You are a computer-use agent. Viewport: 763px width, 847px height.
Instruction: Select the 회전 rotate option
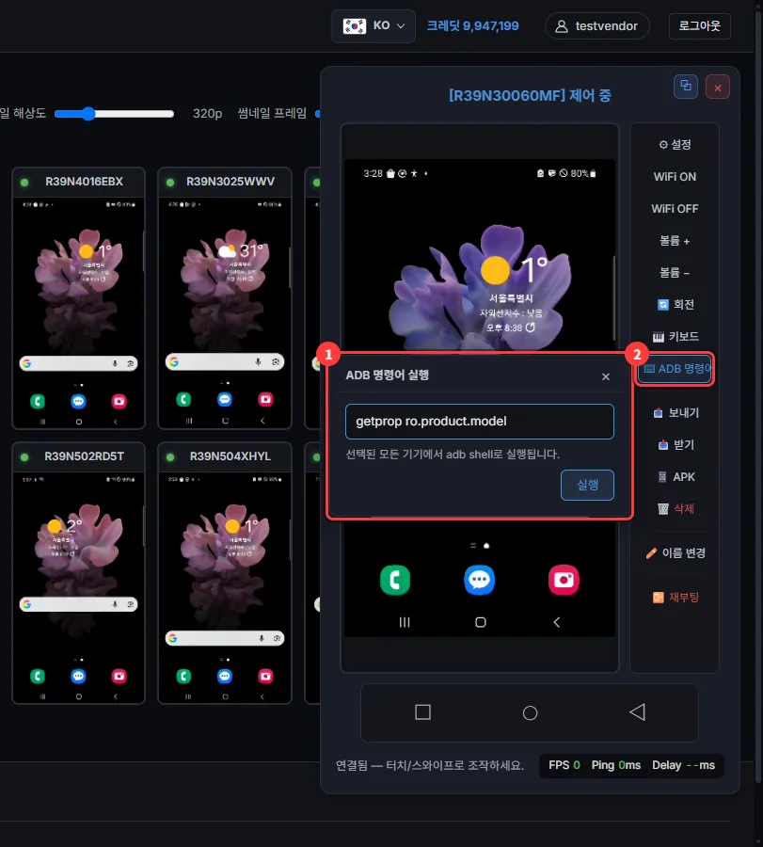pos(675,305)
